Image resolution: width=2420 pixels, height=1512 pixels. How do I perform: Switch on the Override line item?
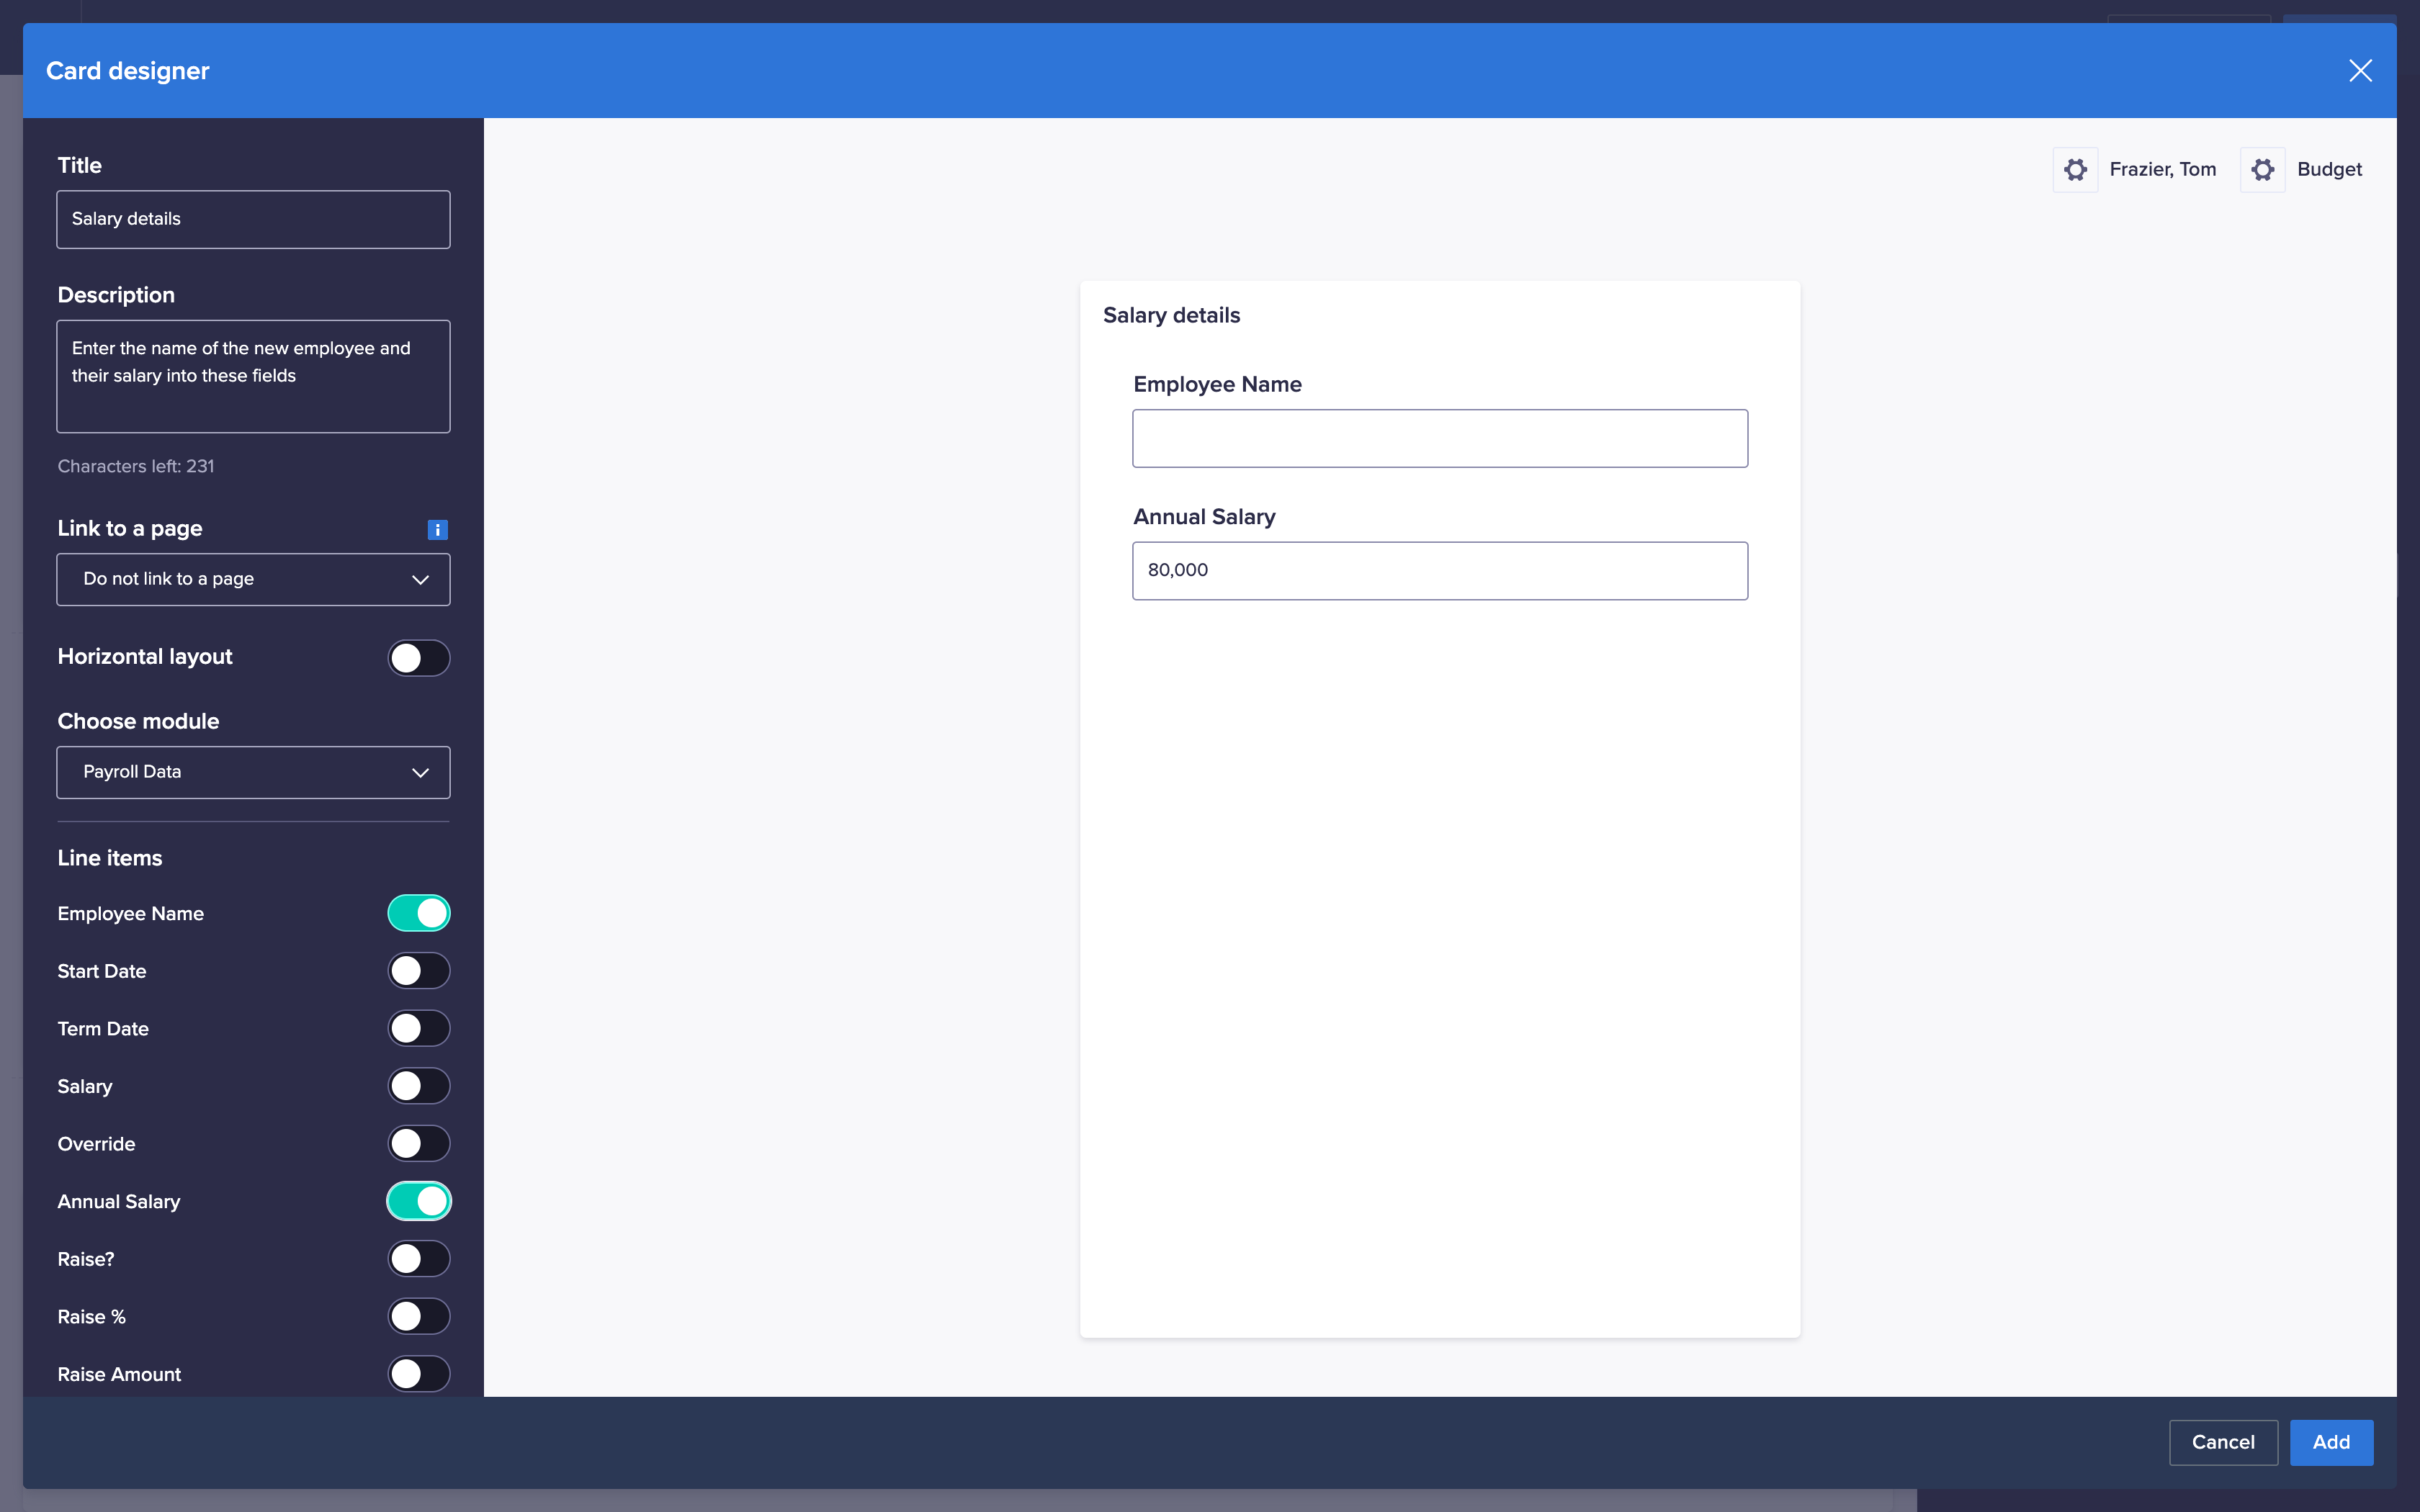click(419, 1144)
